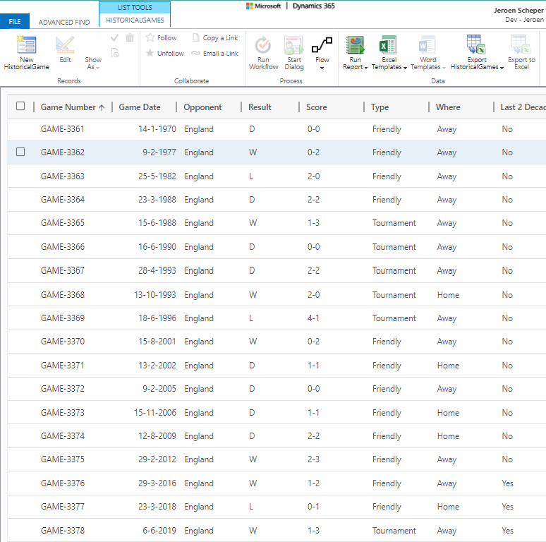Click game date 6-6-2019
Image resolution: width=546 pixels, height=542 pixels.
click(159, 531)
